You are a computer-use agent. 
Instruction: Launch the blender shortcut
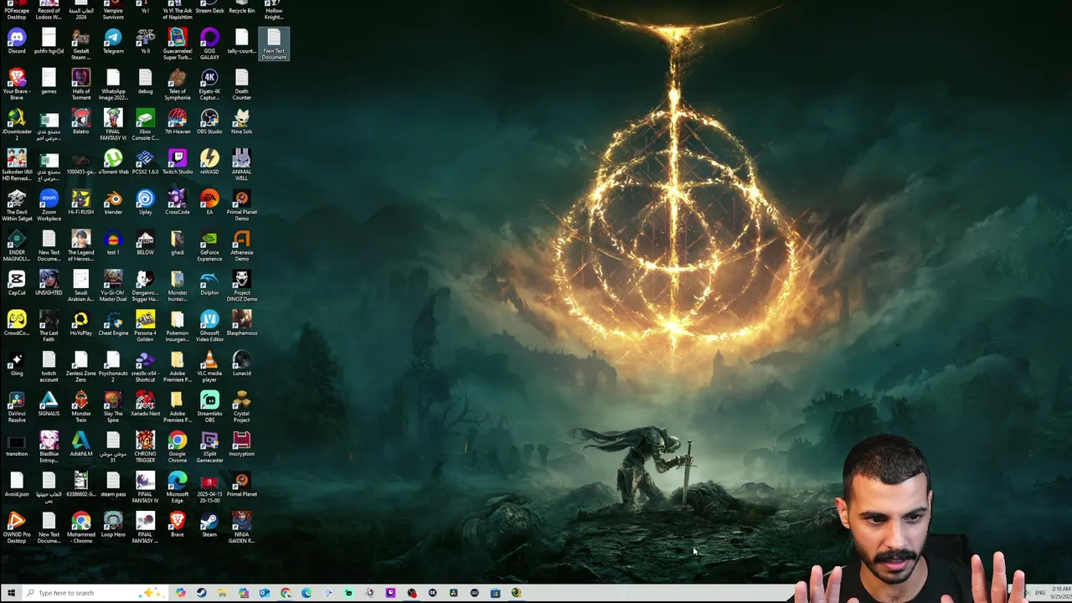pos(113,202)
